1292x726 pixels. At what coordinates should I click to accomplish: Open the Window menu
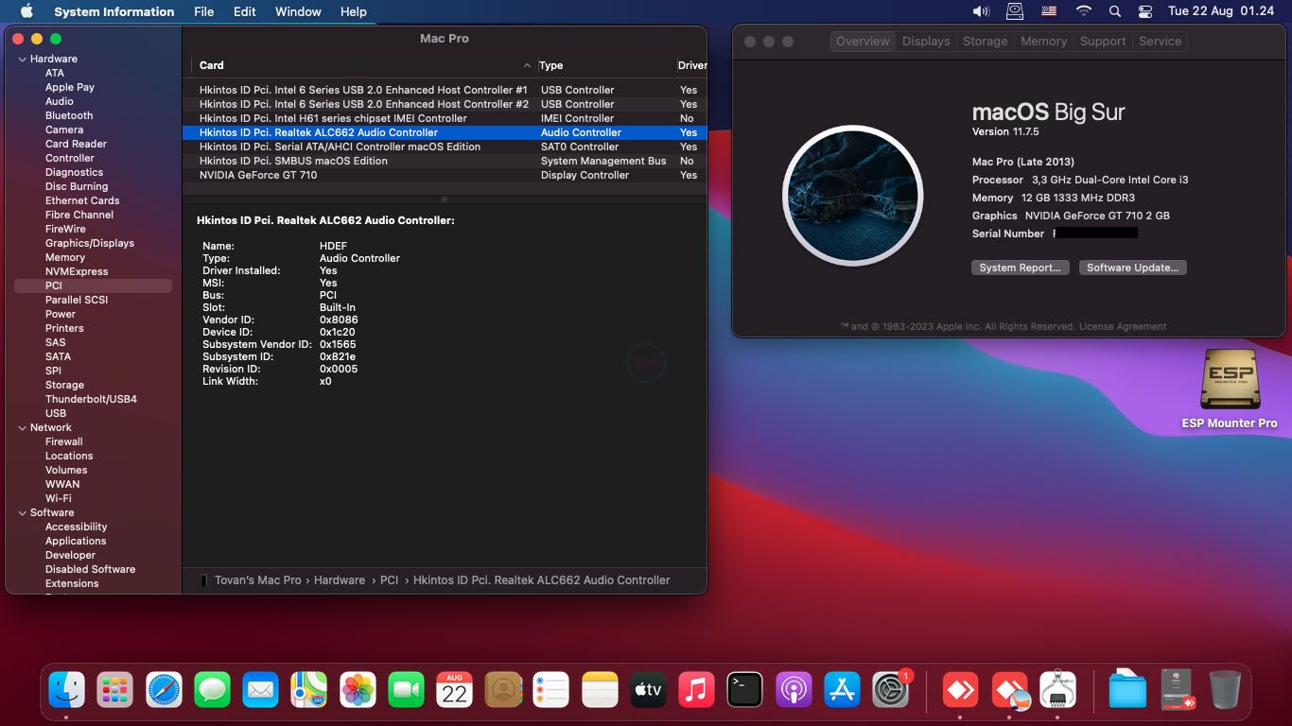298,11
